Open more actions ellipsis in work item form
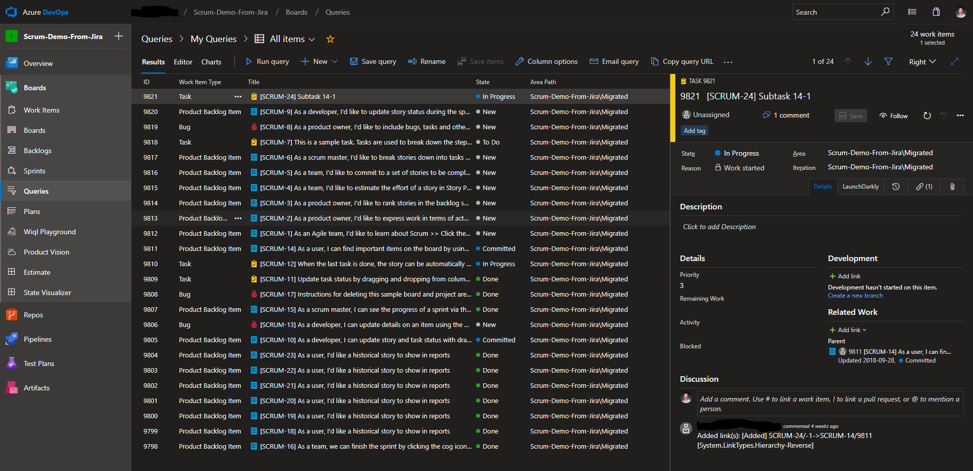Screen dimensions: 973x471 [x=960, y=116]
